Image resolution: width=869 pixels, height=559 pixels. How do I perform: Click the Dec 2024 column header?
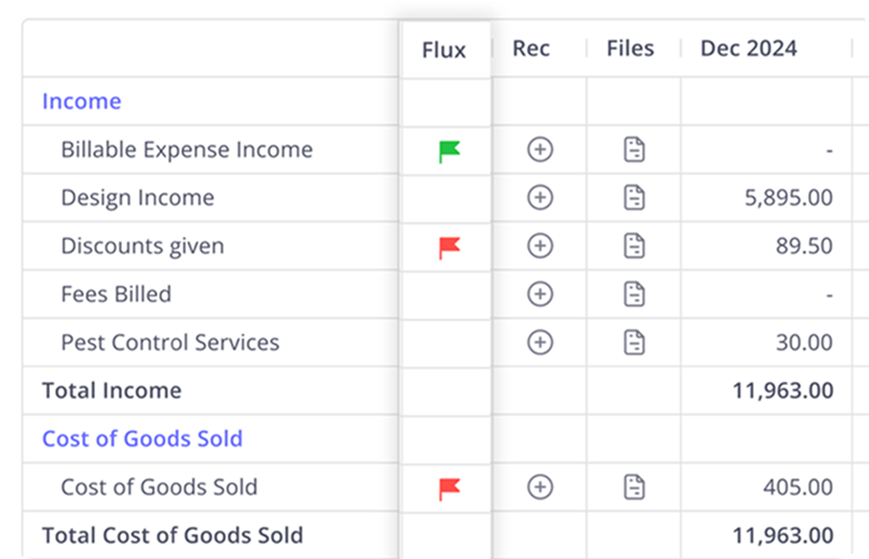749,48
